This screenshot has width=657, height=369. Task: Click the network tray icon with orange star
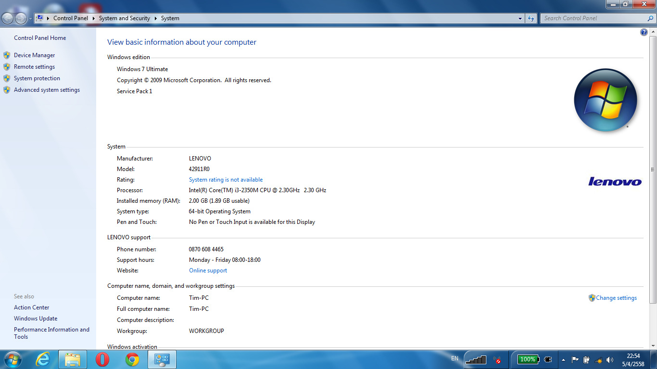598,360
